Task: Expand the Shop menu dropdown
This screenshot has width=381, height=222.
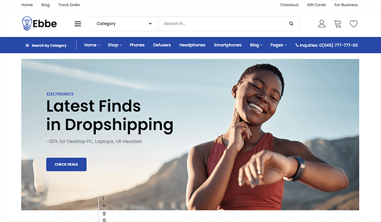Action: (115, 45)
